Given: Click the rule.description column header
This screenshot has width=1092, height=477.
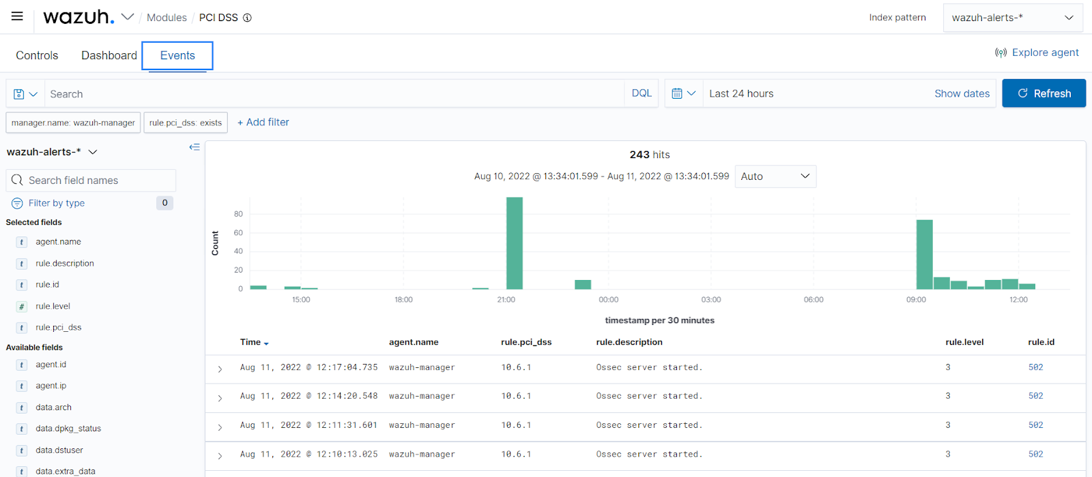Looking at the screenshot, I should click(629, 343).
